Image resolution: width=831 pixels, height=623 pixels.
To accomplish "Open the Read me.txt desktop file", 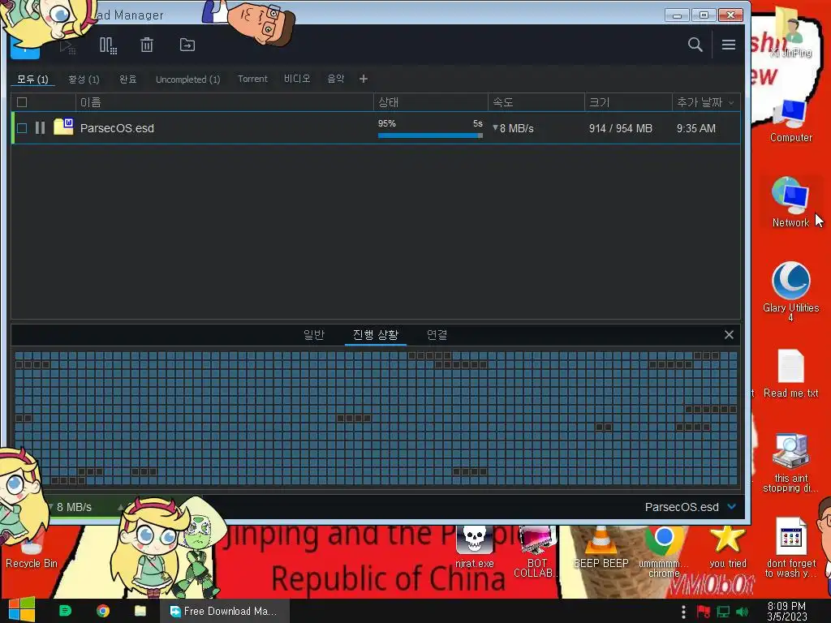I will click(x=790, y=373).
